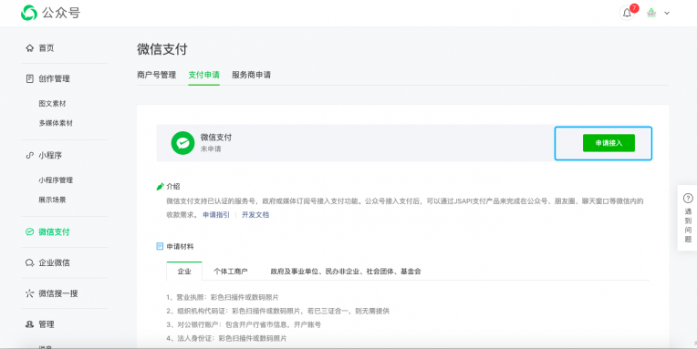Image resolution: width=697 pixels, height=349 pixels.
Task: Click the 首页 home icon
Action: pos(29,48)
